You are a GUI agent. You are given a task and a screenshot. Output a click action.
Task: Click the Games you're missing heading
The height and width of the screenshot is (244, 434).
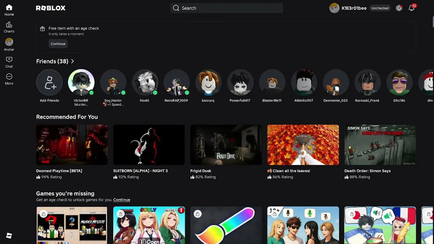click(x=65, y=194)
